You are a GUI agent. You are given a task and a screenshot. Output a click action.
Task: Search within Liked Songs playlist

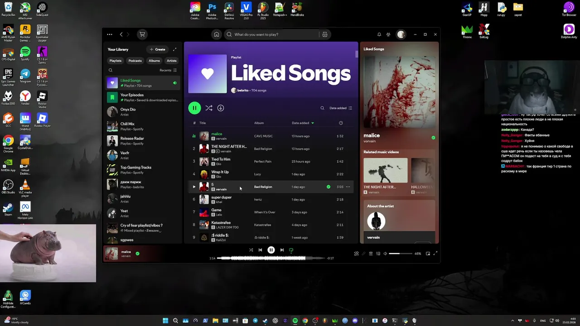[322, 108]
